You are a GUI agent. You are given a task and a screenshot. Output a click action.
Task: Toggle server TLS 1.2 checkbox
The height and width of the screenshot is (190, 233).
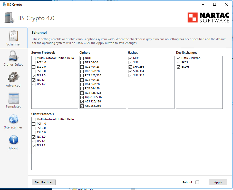[x=34, y=84]
